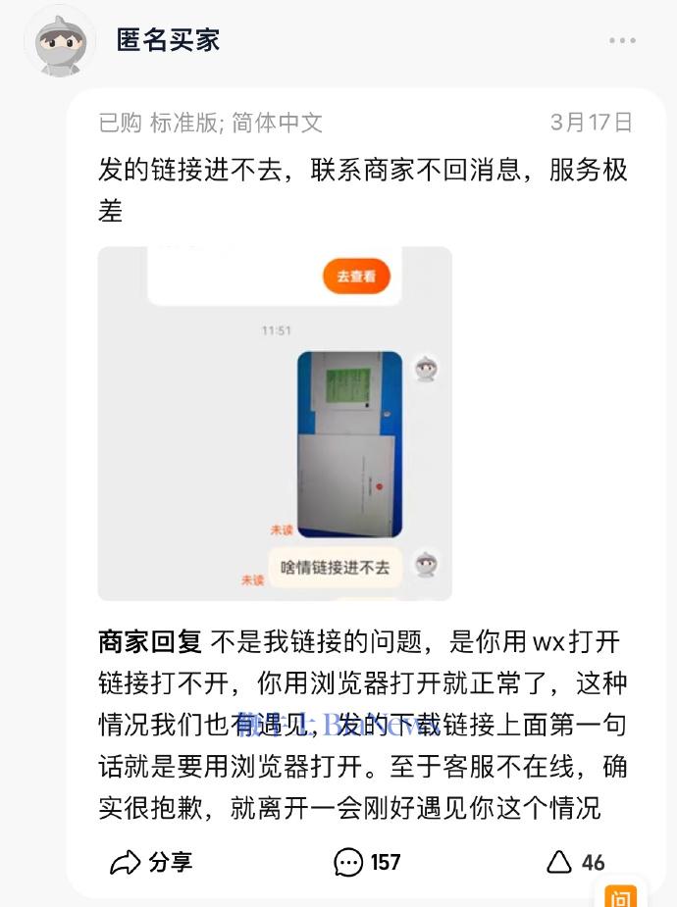Click the 157 comment count
Viewport: 677px width, 907px height.
coord(386,863)
